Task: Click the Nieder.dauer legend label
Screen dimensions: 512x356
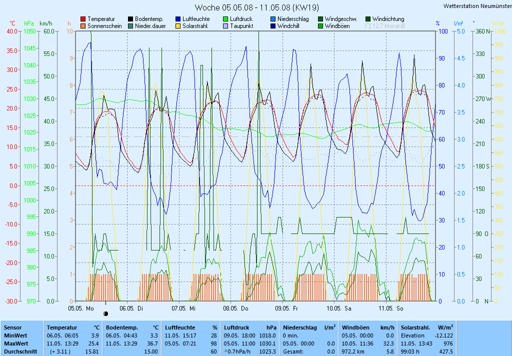Action: [x=149, y=26]
